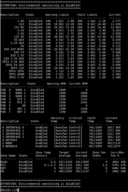Viewport: 128px width, 192px height.
Task: Click the Fault Limits column header
Action: 87,15
